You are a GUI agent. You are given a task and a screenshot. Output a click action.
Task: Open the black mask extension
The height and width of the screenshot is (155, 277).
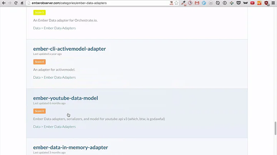[245, 3]
